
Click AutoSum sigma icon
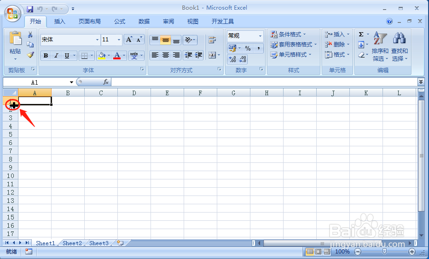pos(361,35)
